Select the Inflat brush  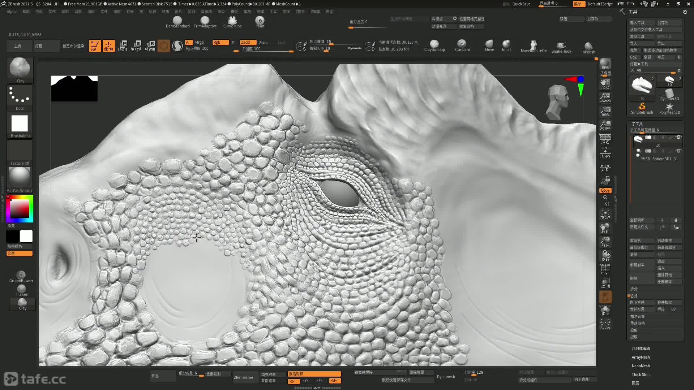pyautogui.click(x=506, y=46)
